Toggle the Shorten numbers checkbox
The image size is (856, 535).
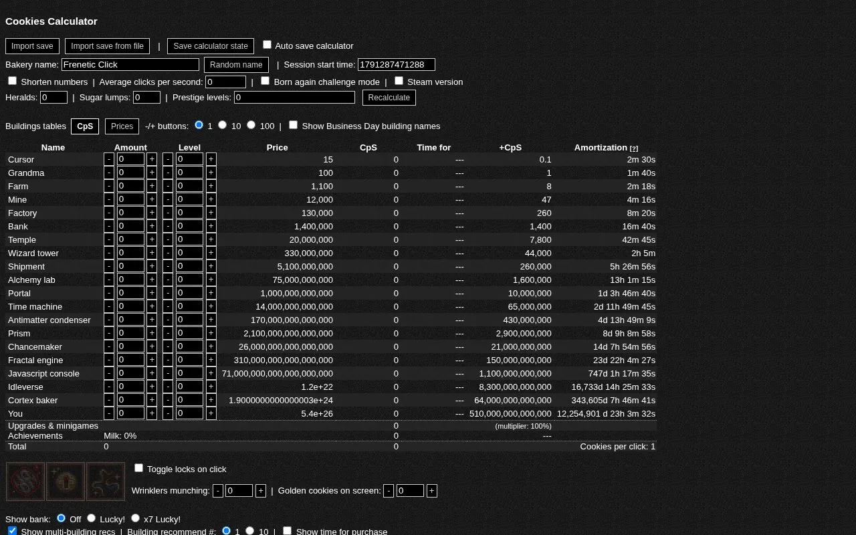[x=13, y=81]
